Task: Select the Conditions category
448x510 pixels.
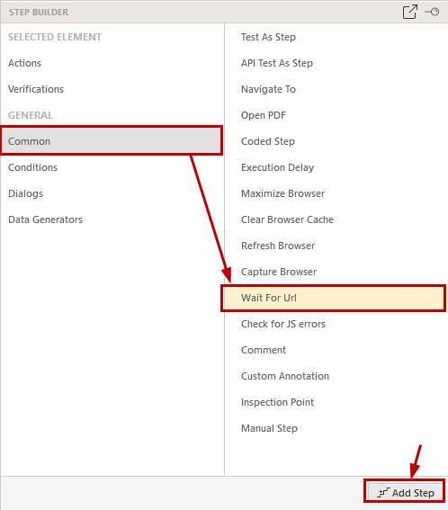Action: point(32,167)
